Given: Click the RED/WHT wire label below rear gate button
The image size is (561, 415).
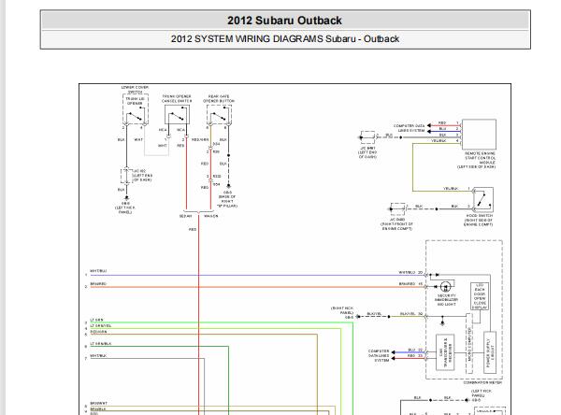Looking at the screenshot, I should tap(200, 139).
